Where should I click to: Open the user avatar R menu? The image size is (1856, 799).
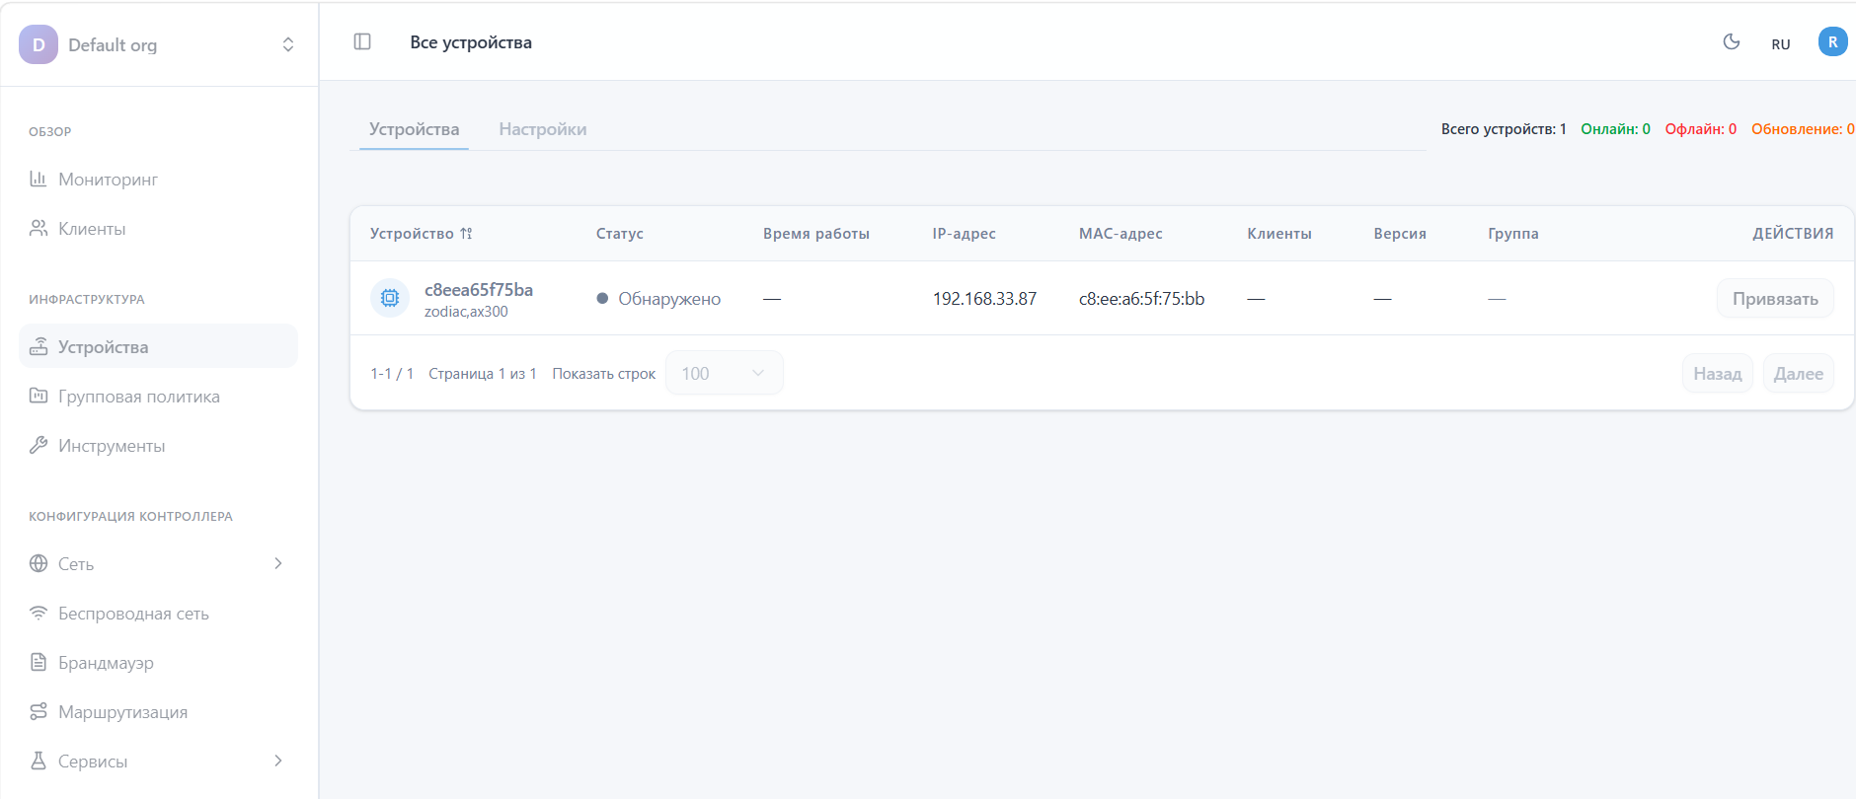point(1832,41)
